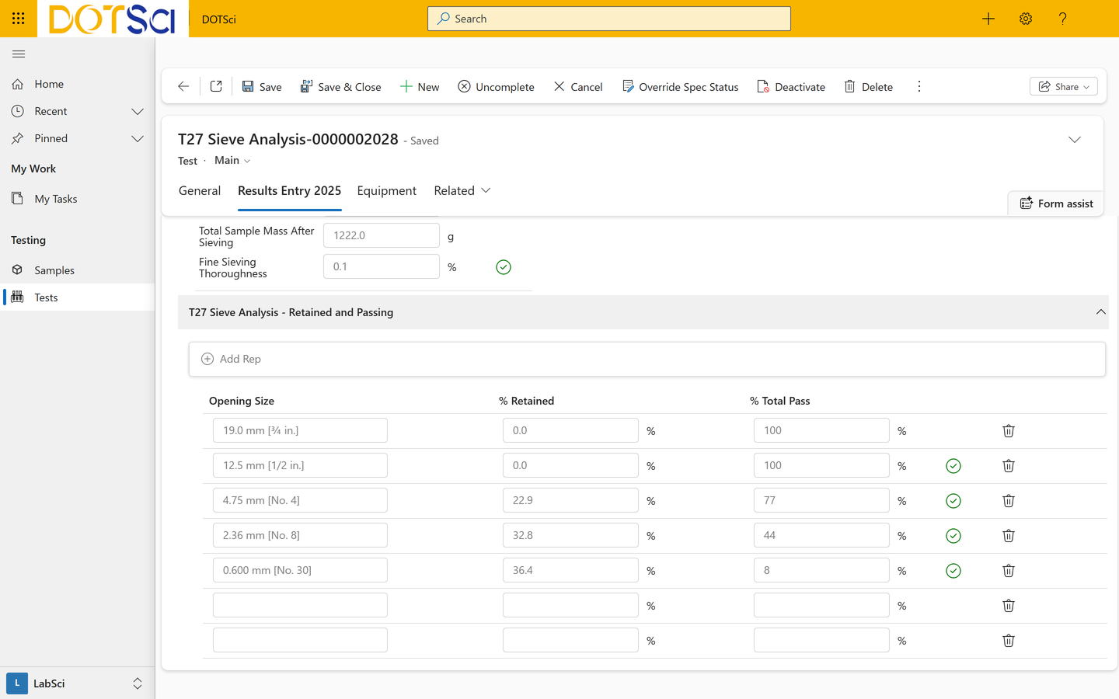
Task: Click the Add Rep button
Action: (x=232, y=359)
